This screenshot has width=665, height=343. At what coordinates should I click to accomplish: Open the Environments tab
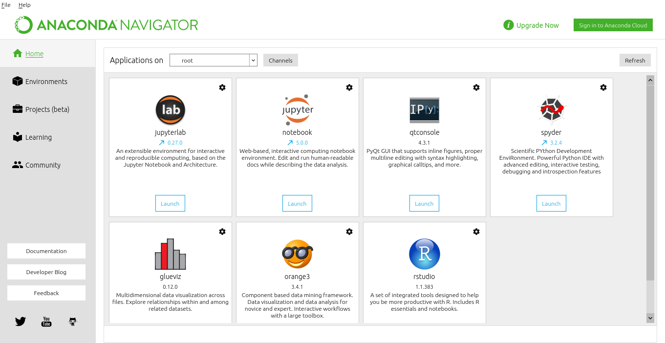coord(48,82)
